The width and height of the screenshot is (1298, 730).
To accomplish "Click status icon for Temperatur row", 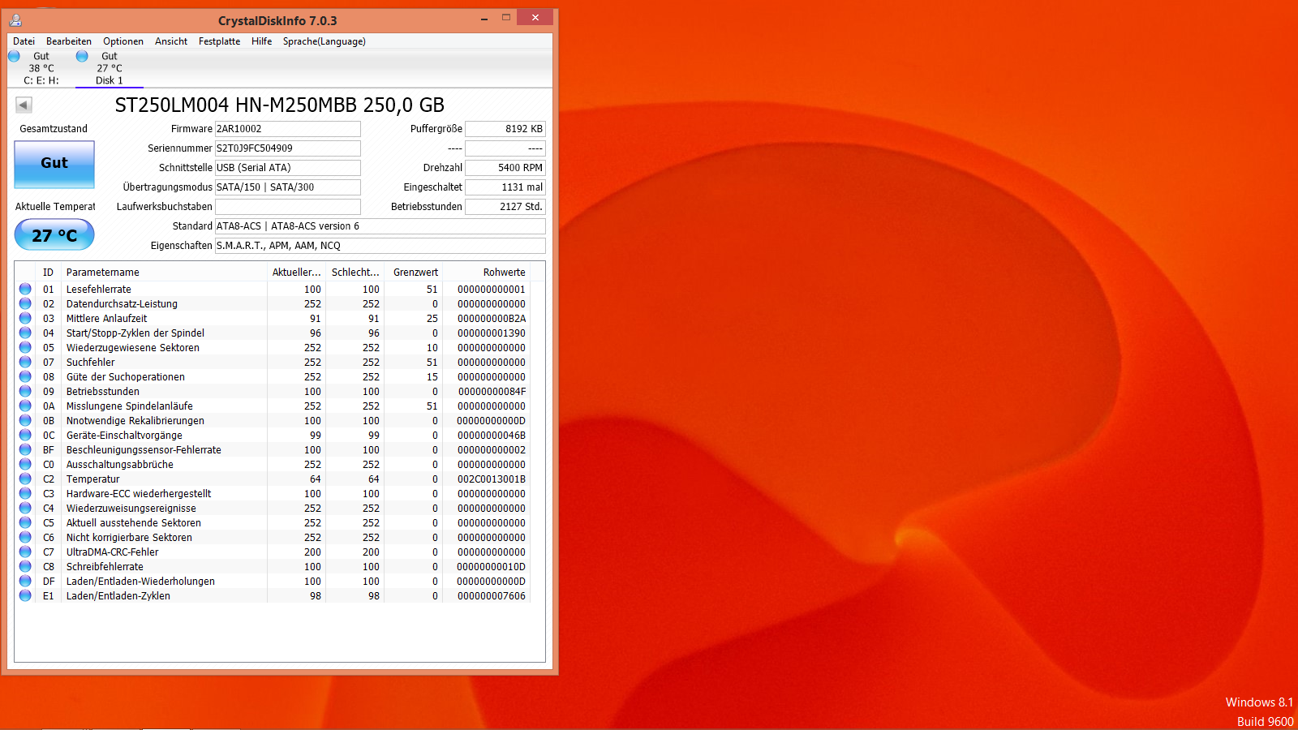I will pos(25,479).
